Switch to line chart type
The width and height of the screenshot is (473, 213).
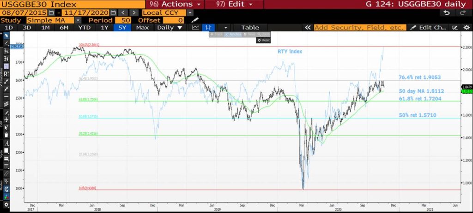[195, 28]
